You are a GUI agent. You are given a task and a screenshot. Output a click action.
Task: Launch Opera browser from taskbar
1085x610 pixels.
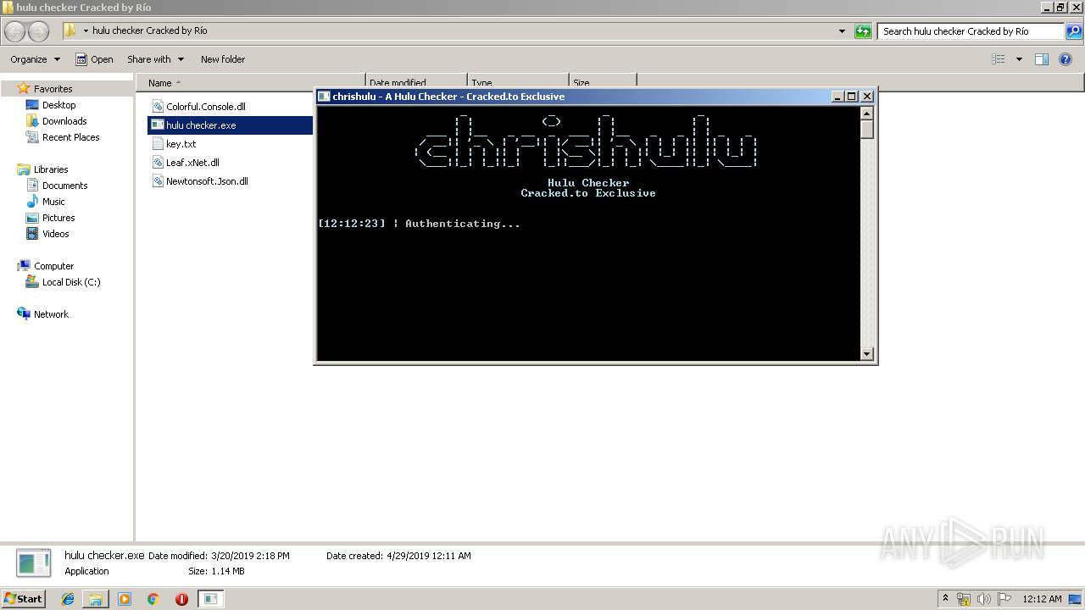point(181,599)
